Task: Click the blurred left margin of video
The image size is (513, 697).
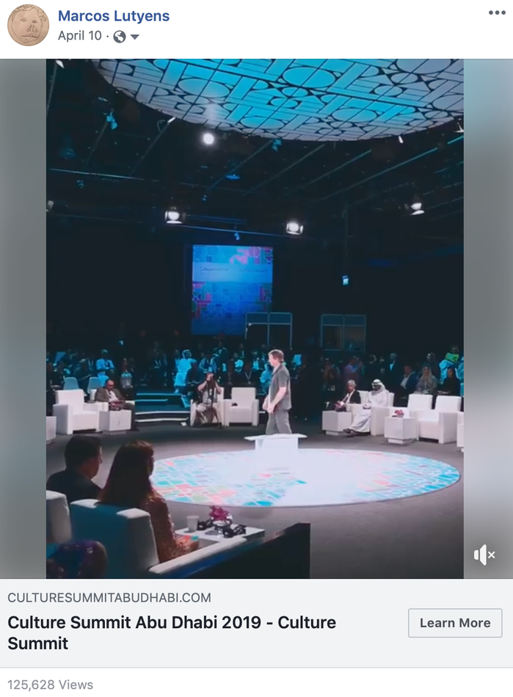Action: 23,318
